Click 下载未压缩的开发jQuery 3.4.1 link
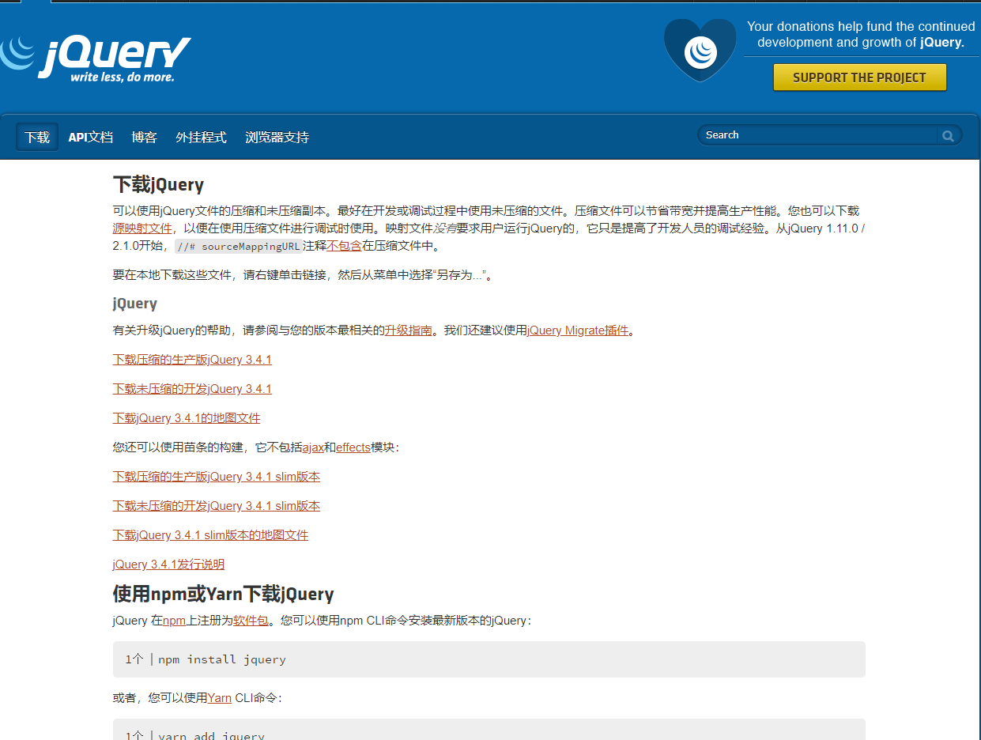Screen dimensions: 981x740 pyautogui.click(x=192, y=389)
